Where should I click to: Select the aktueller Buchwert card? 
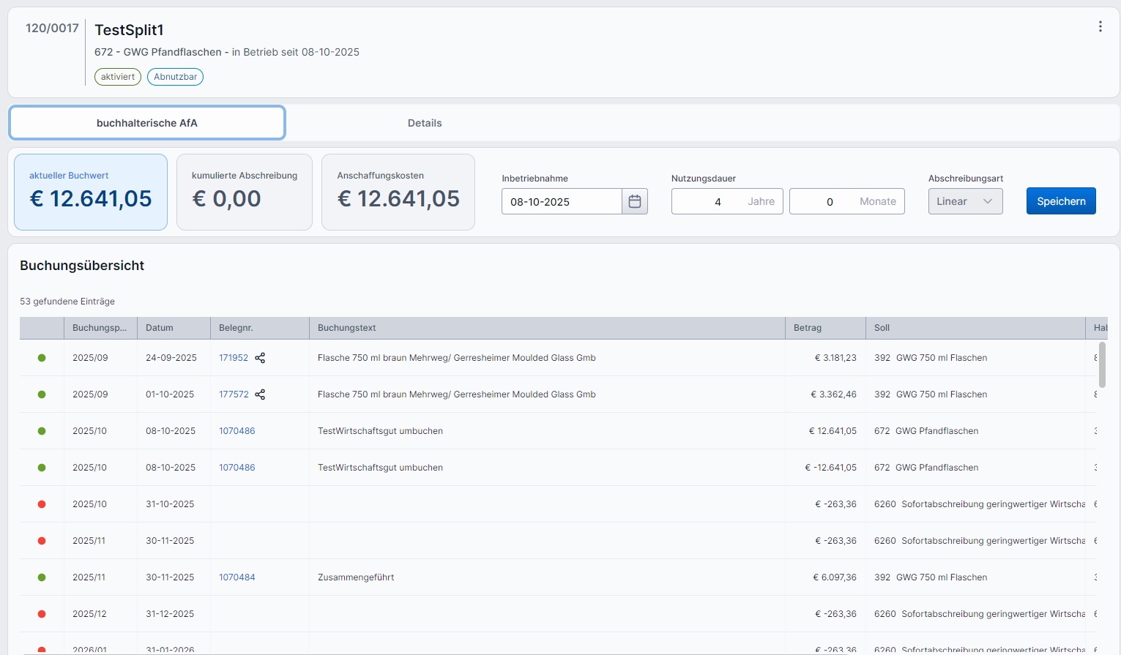[x=91, y=192]
